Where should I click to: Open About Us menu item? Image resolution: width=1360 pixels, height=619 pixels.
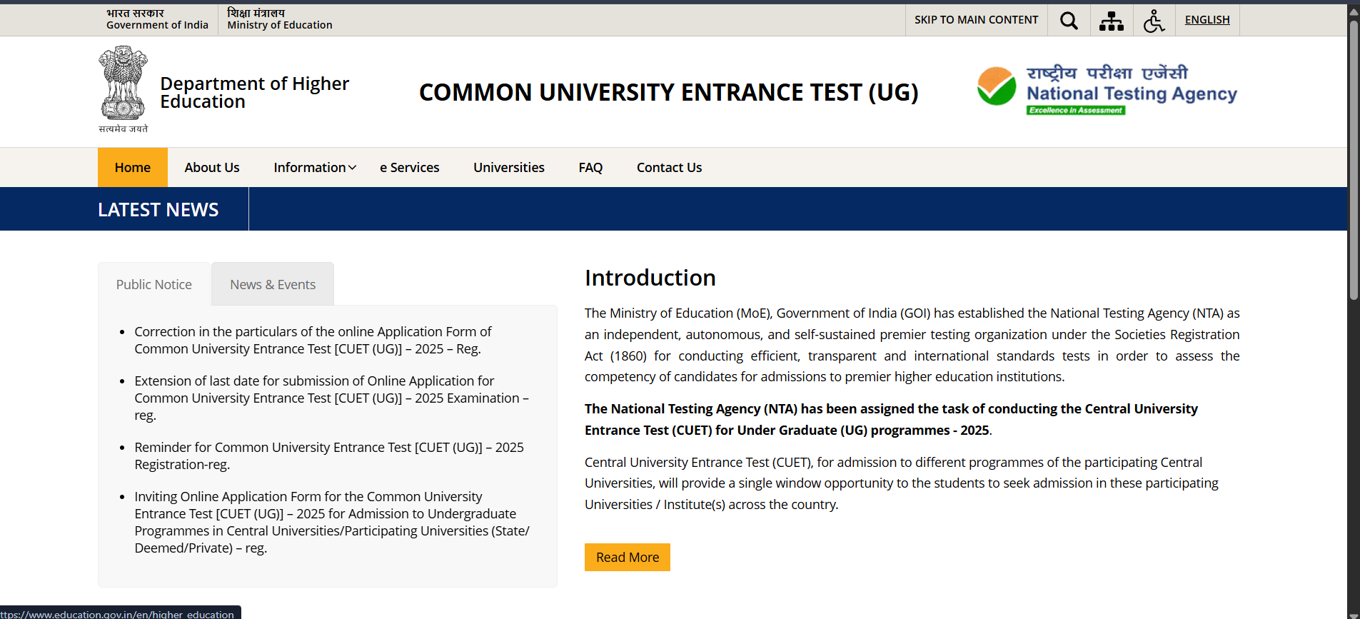click(212, 167)
